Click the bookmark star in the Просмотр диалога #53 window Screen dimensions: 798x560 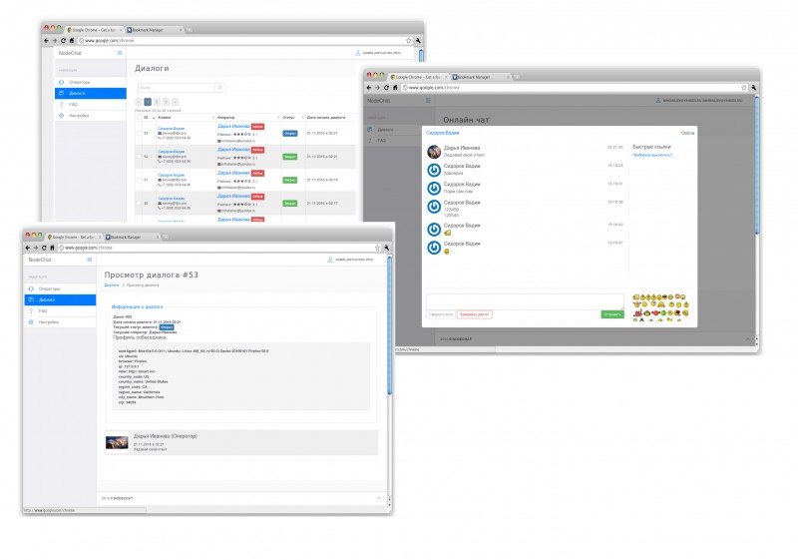377,248
